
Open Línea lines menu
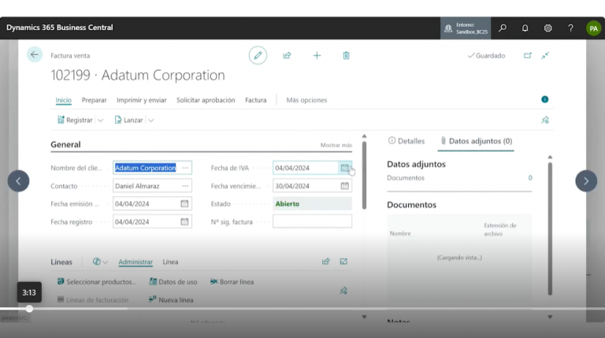pos(170,262)
